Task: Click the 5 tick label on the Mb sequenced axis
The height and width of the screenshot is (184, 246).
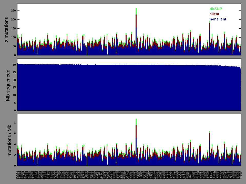Action: pyautogui.click(x=15, y=103)
